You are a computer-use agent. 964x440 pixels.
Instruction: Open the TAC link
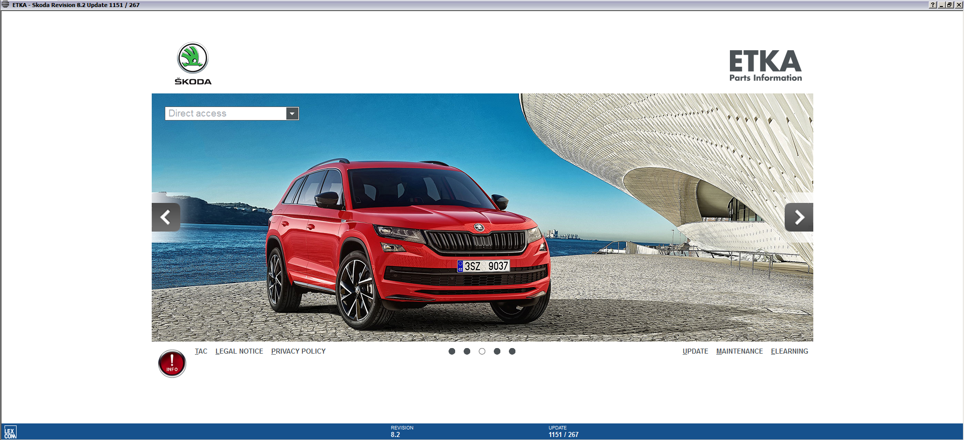coord(201,352)
